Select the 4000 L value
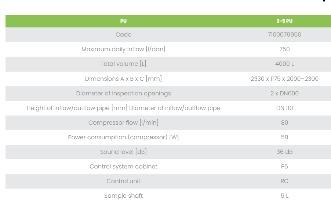The width and height of the screenshot is (331, 201). [x=284, y=64]
